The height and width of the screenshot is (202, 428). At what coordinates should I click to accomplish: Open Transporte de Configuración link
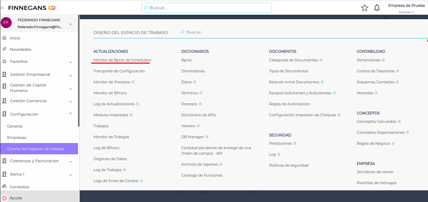pos(119,71)
